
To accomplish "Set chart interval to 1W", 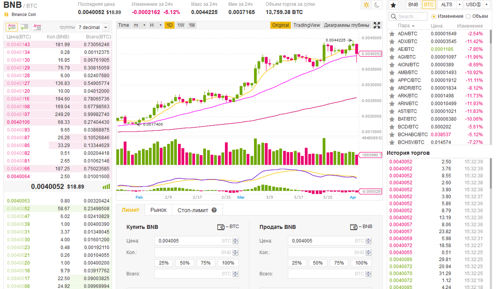I will [181, 25].
